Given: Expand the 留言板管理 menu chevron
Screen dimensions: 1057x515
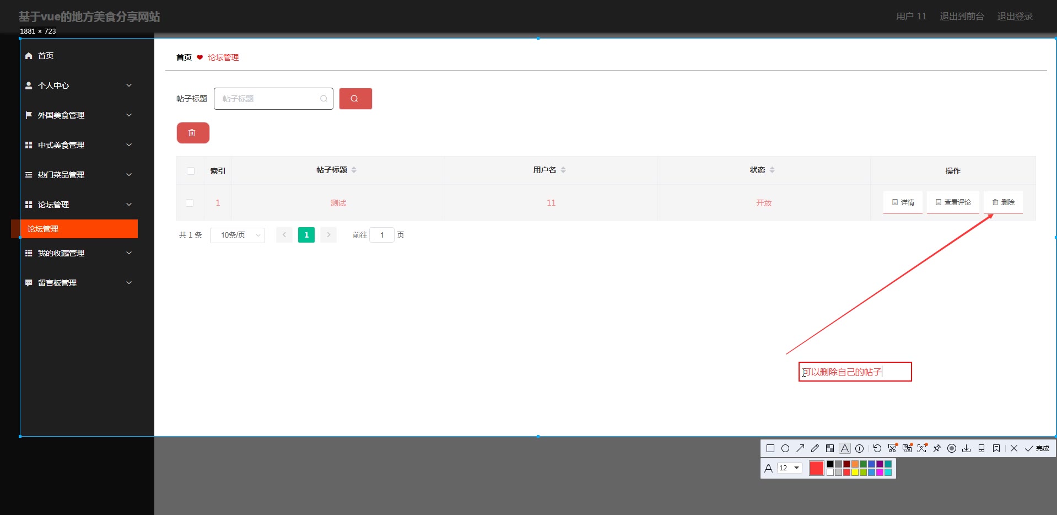Looking at the screenshot, I should pyautogui.click(x=129, y=283).
